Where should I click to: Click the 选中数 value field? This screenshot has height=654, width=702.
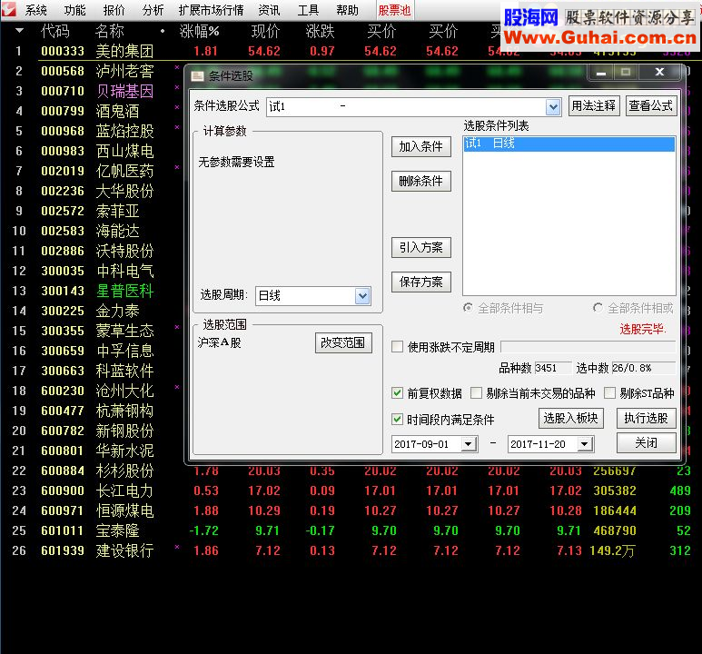(x=643, y=368)
